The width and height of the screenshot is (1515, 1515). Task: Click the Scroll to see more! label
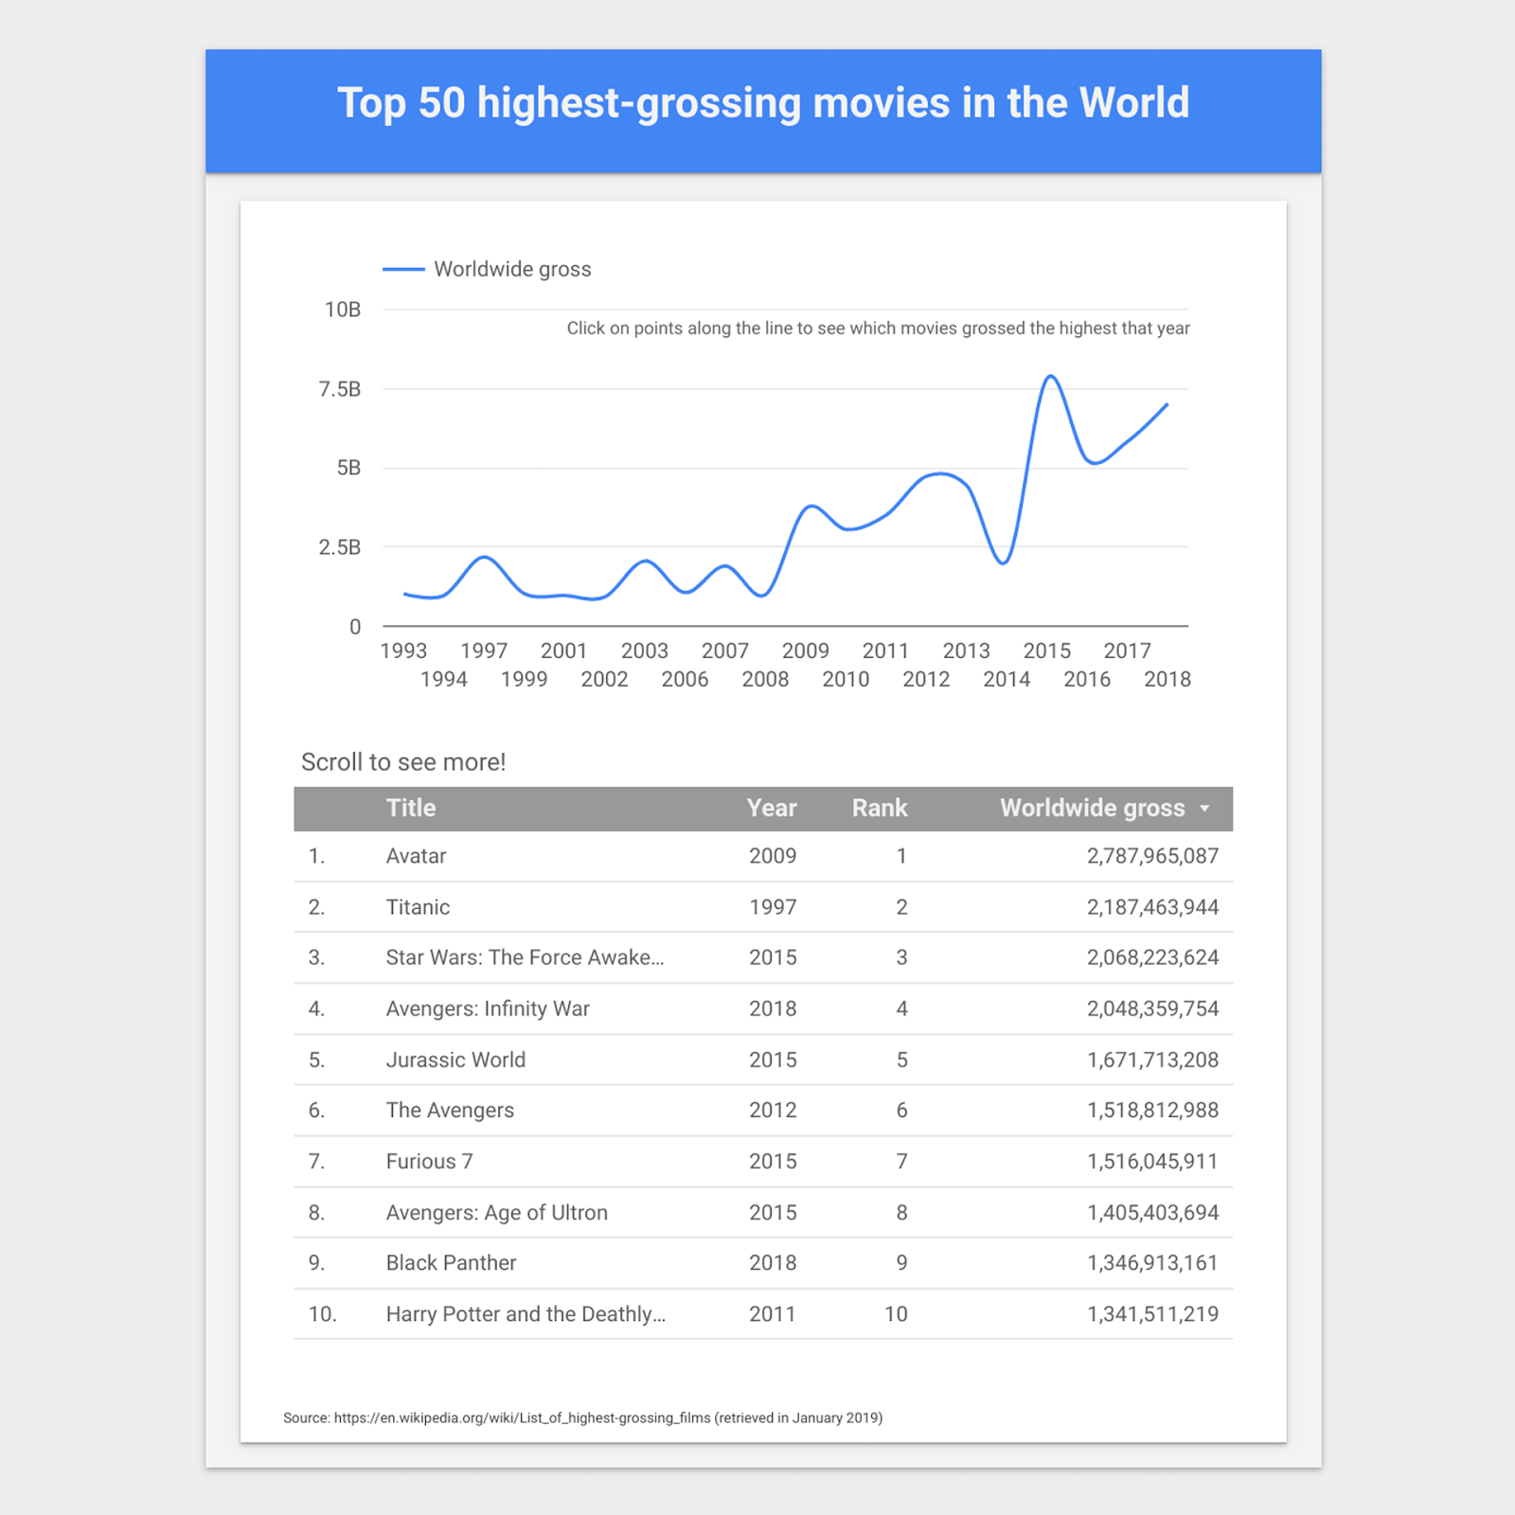[403, 762]
